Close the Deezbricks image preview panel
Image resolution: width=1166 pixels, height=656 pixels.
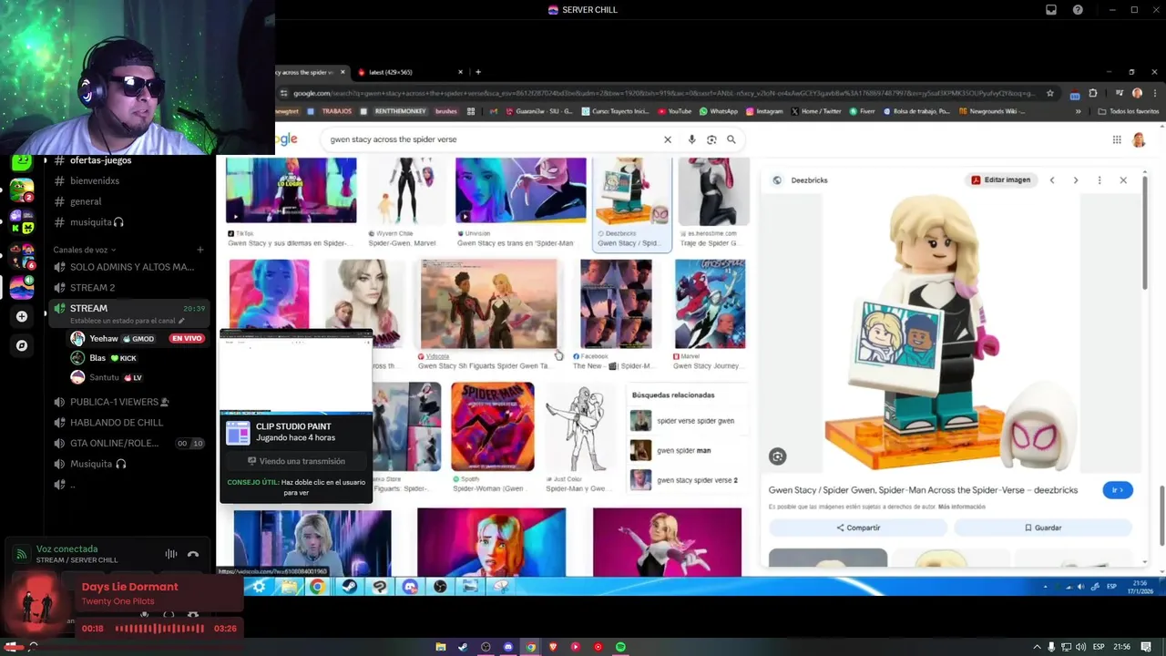coord(1123,180)
